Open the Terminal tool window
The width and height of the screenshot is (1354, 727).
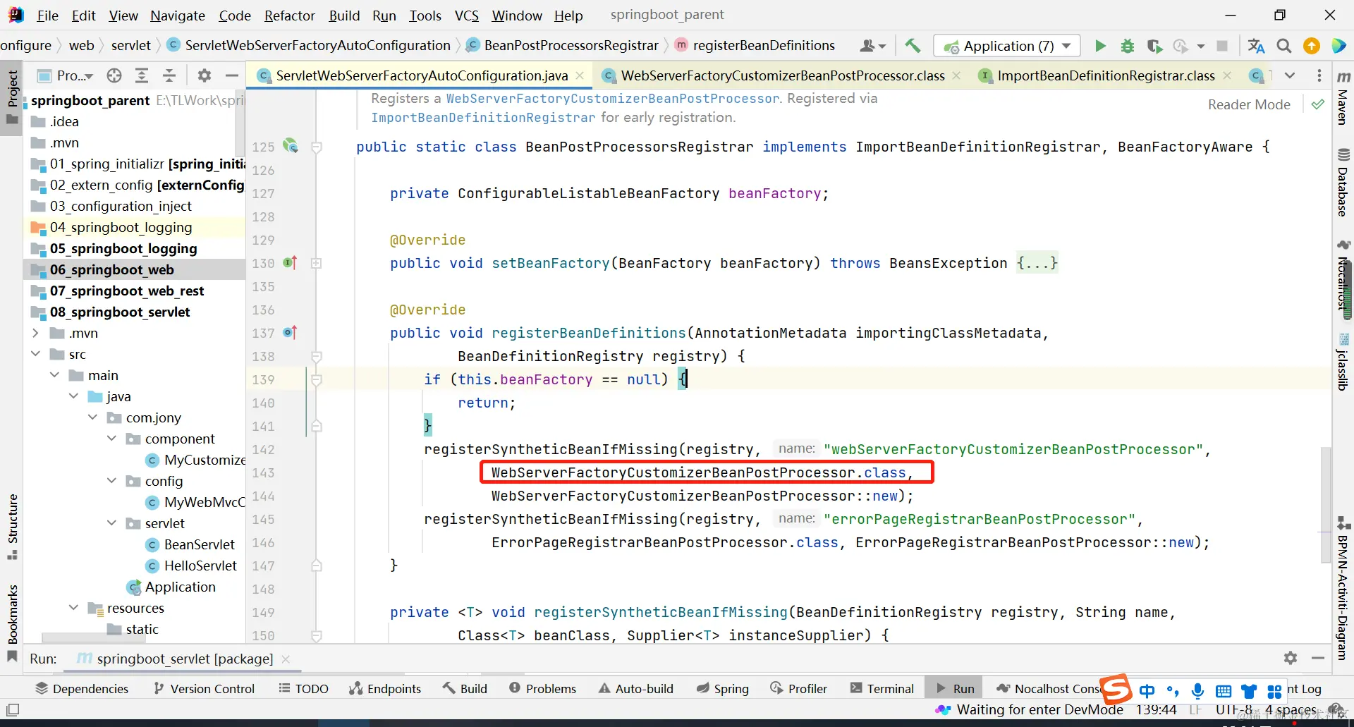(x=882, y=688)
